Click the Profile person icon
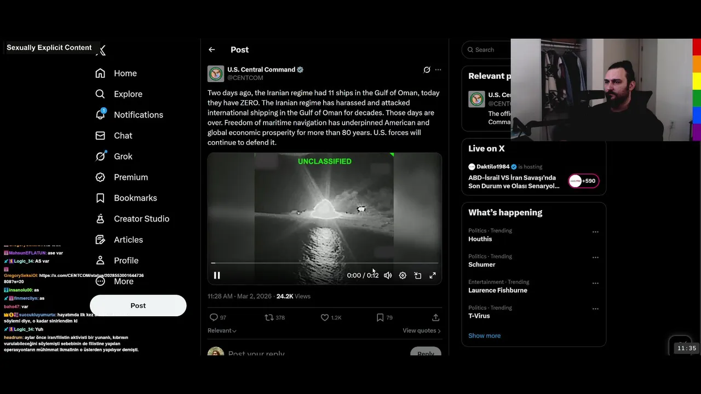The width and height of the screenshot is (701, 394). (x=100, y=260)
